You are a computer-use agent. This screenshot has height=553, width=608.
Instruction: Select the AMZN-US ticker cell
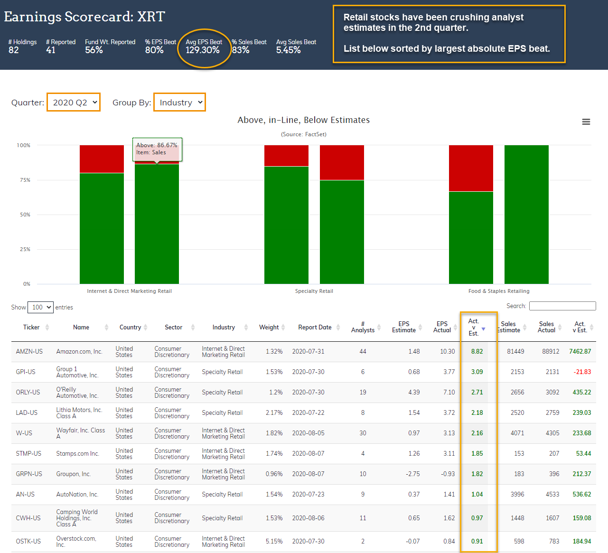click(29, 352)
